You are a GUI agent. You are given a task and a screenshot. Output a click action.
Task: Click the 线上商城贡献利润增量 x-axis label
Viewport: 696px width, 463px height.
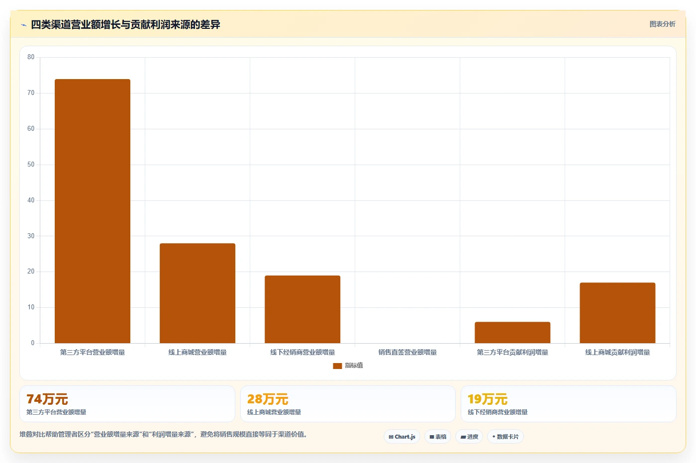[617, 352]
